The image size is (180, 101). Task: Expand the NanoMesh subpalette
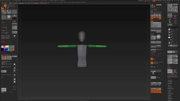(170, 84)
